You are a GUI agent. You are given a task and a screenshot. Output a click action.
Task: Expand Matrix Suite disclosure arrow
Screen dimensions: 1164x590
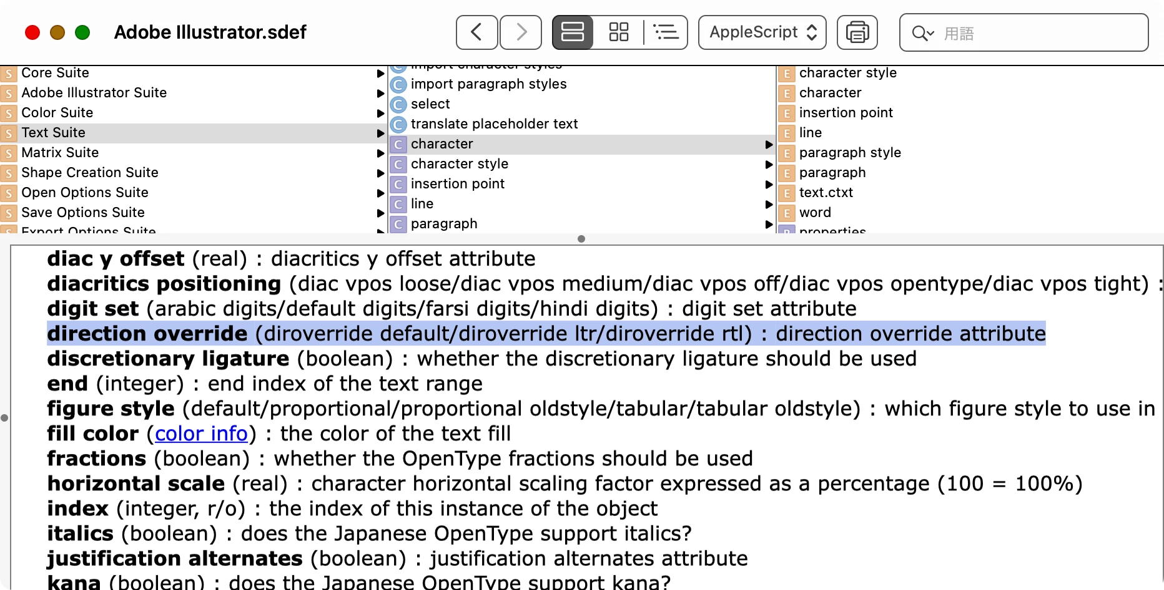pyautogui.click(x=380, y=153)
